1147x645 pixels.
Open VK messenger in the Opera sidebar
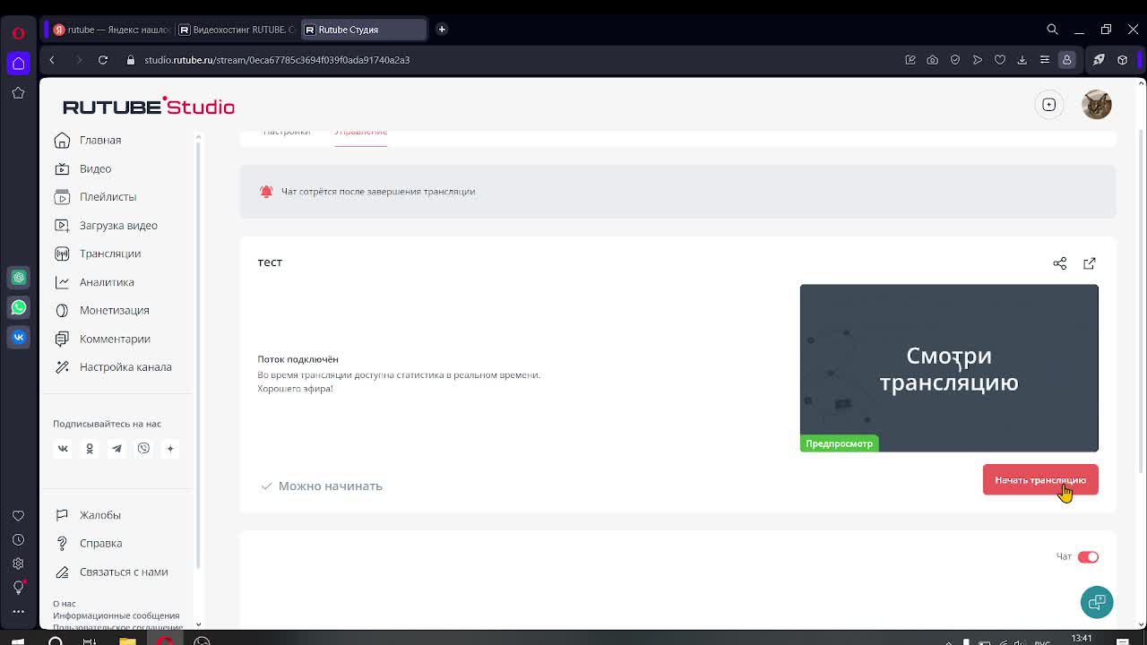[19, 337]
